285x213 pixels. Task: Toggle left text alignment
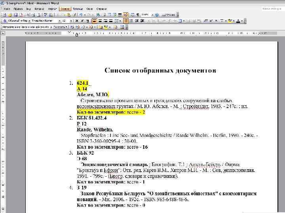point(95,21)
